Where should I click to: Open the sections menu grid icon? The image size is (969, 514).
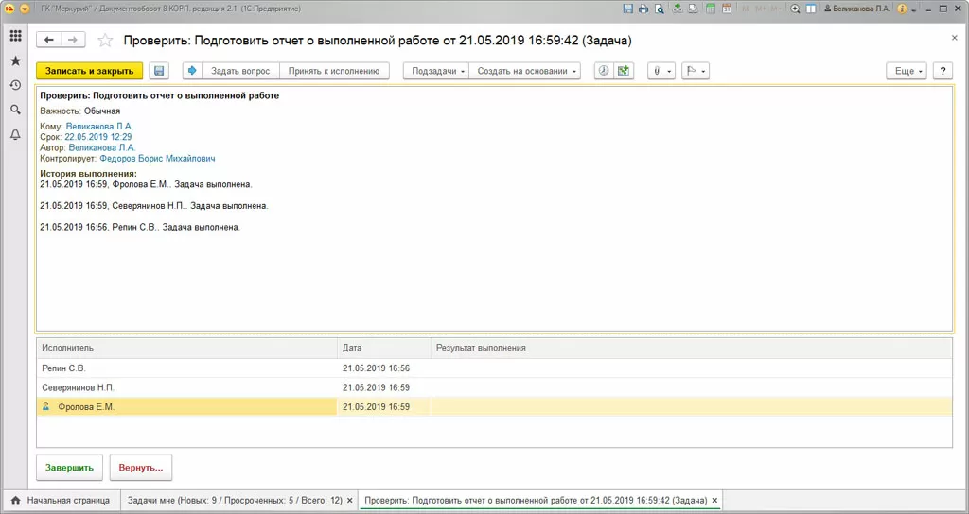pos(15,37)
